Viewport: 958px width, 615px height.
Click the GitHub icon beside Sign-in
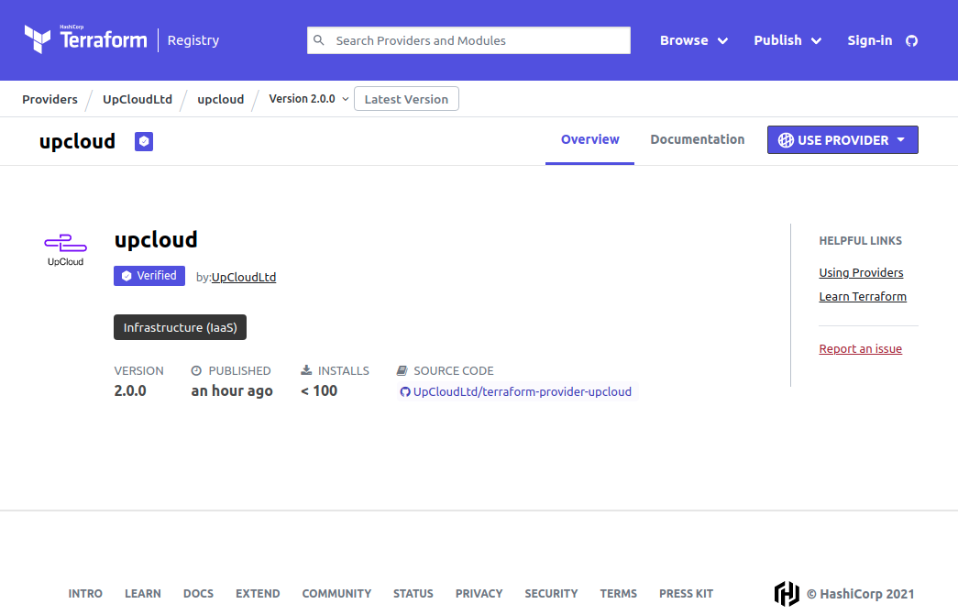pyautogui.click(x=911, y=41)
